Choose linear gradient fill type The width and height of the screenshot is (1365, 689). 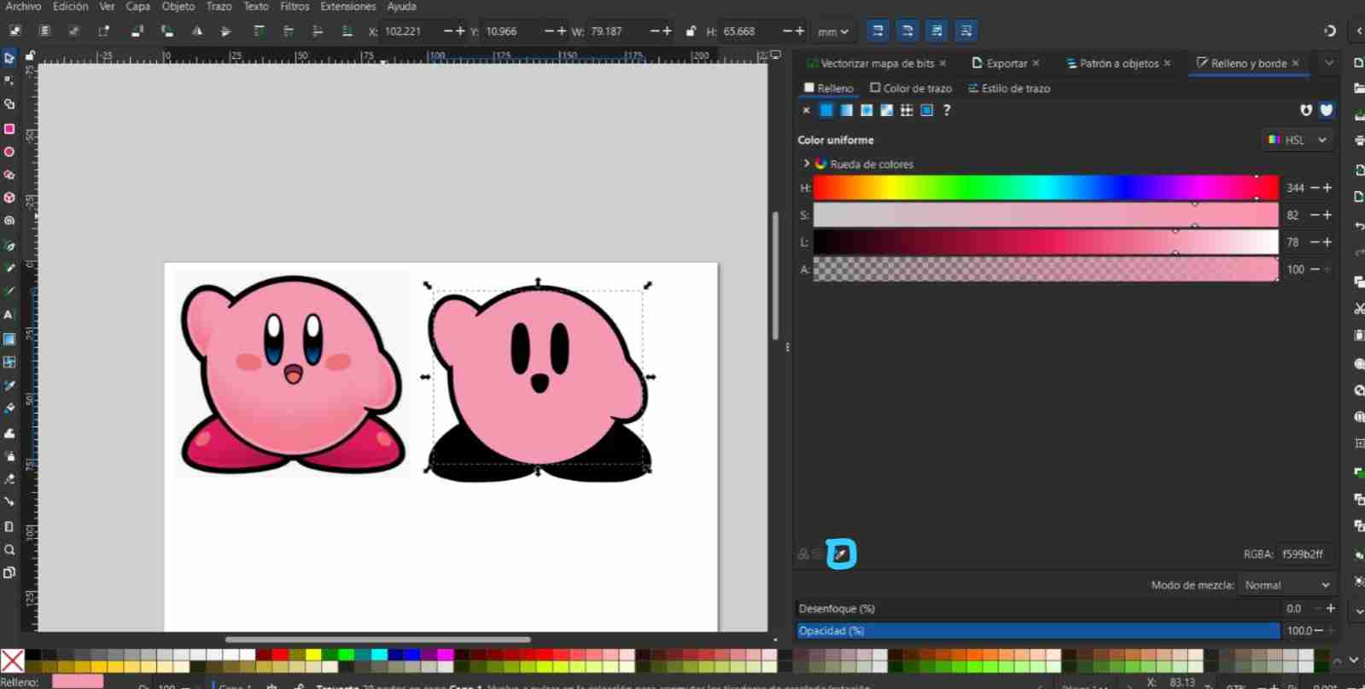[846, 110]
